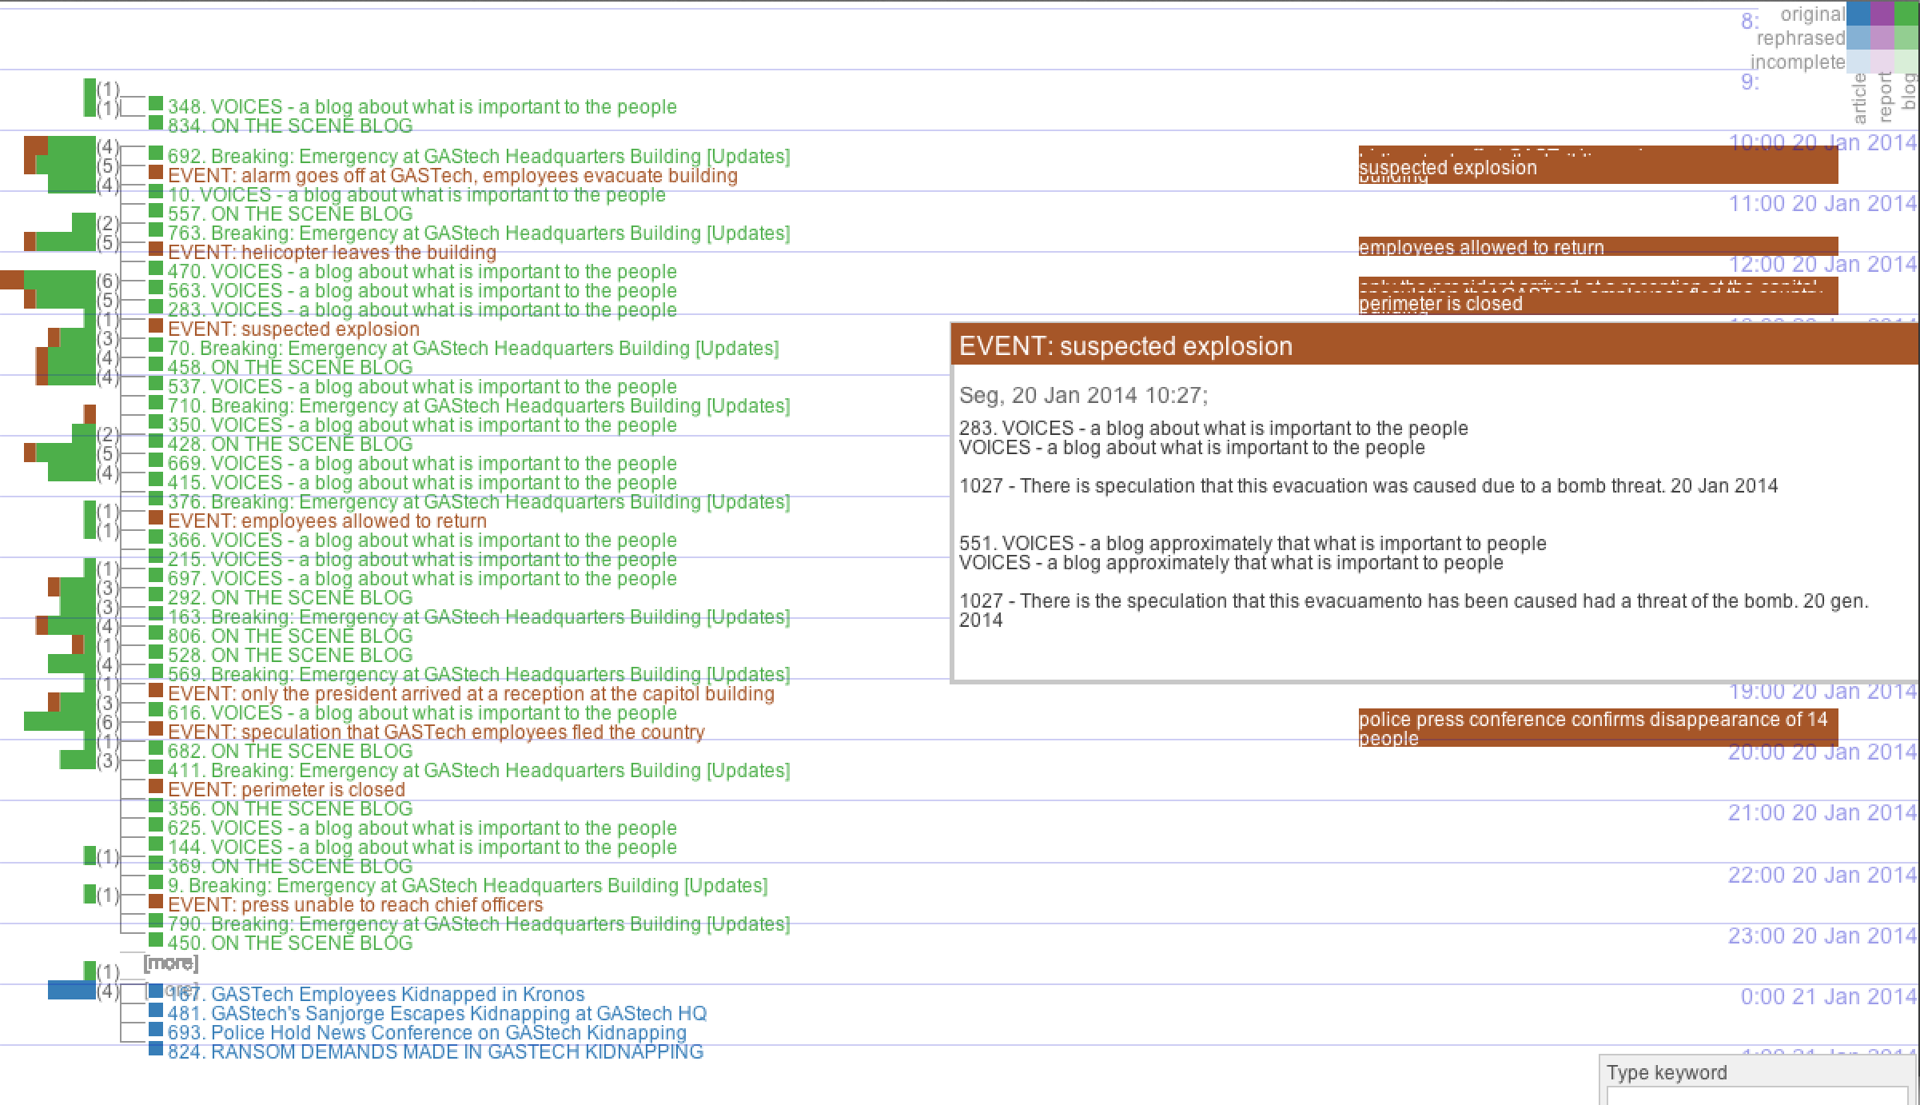Screen dimensions: 1920x1105
Task: Click green marker of 557. ON THE SCENE BLOG
Action: tap(156, 211)
